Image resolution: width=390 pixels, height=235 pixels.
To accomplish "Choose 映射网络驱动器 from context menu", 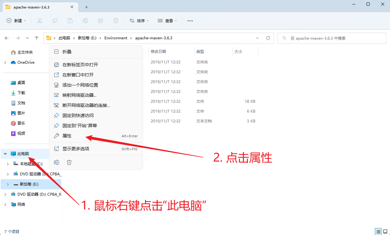I will 79,95.
